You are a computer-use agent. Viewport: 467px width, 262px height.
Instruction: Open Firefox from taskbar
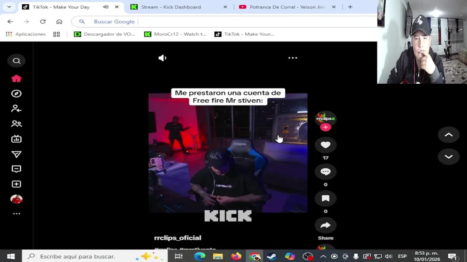pyautogui.click(x=236, y=257)
